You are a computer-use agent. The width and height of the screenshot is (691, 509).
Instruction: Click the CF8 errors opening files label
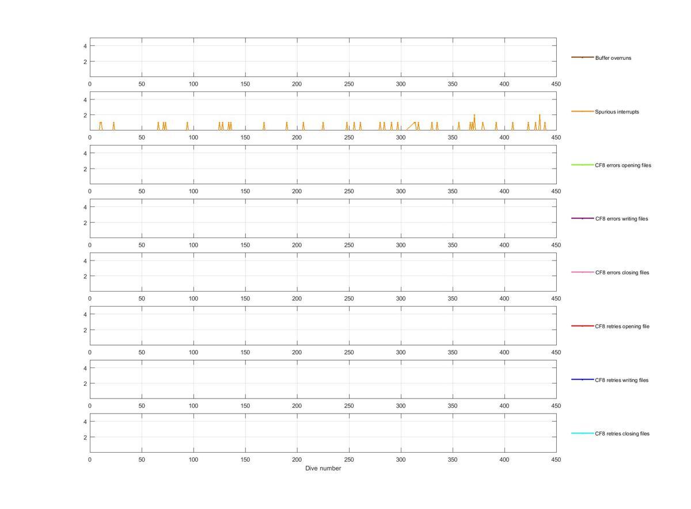(623, 165)
